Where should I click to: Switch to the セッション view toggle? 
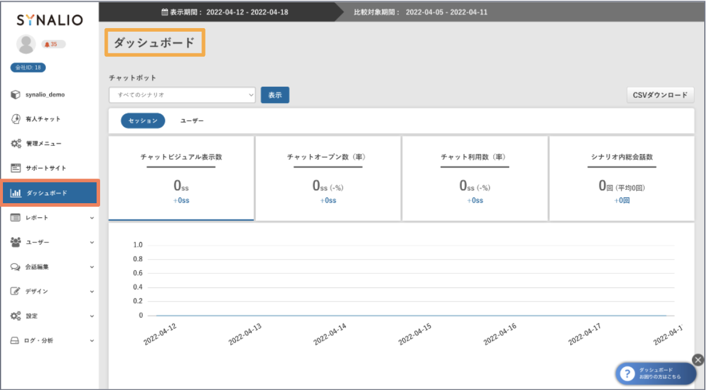point(143,121)
